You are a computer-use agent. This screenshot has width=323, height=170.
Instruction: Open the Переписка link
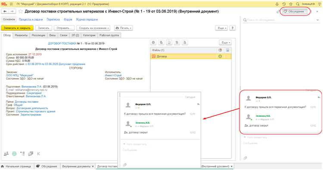pyautogui.click(x=53, y=19)
